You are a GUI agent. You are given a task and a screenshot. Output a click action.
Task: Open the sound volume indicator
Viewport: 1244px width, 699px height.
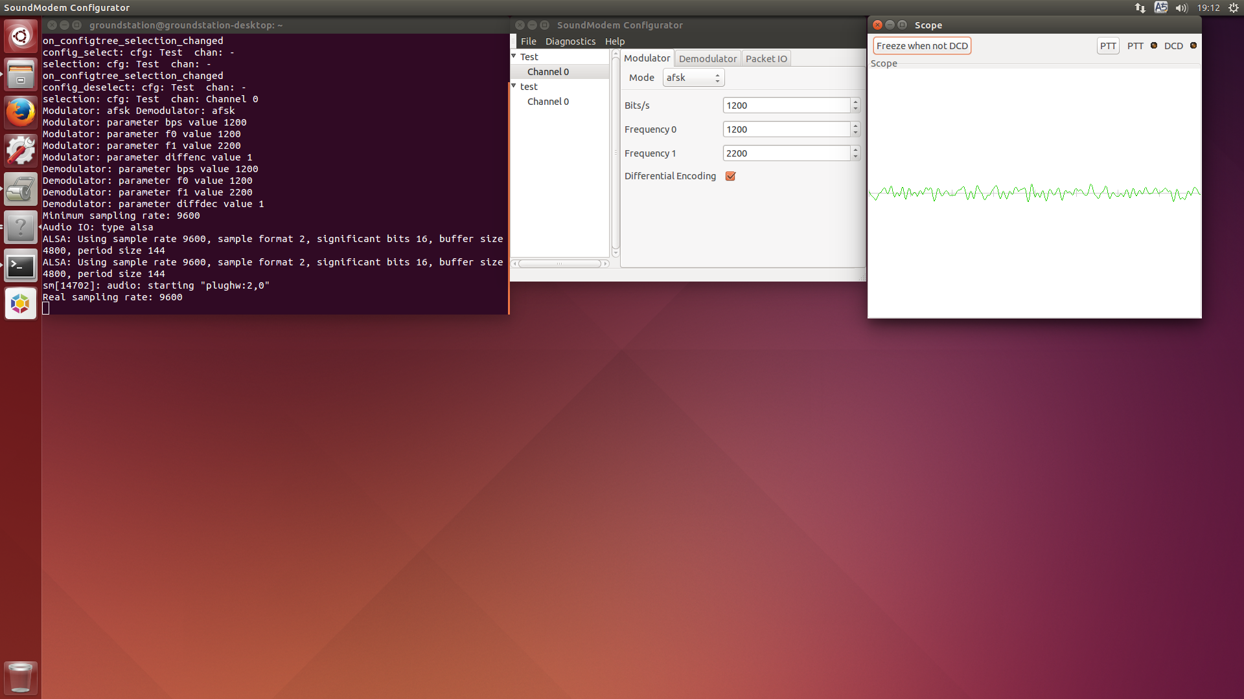pos(1182,8)
